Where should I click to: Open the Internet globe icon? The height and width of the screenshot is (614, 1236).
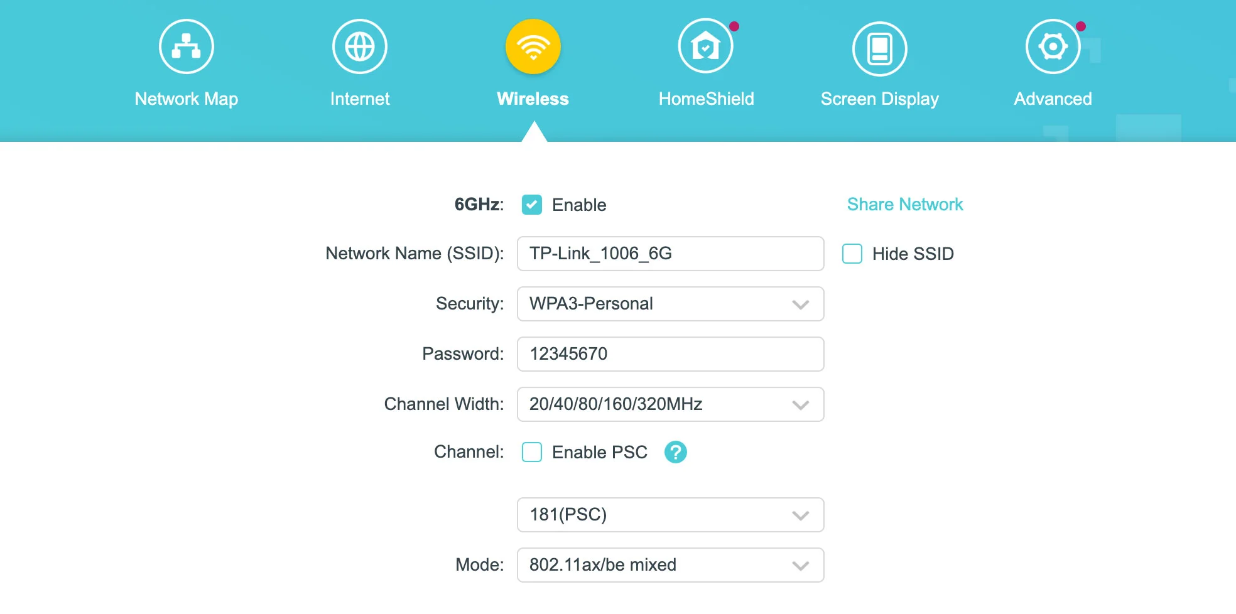tap(360, 47)
